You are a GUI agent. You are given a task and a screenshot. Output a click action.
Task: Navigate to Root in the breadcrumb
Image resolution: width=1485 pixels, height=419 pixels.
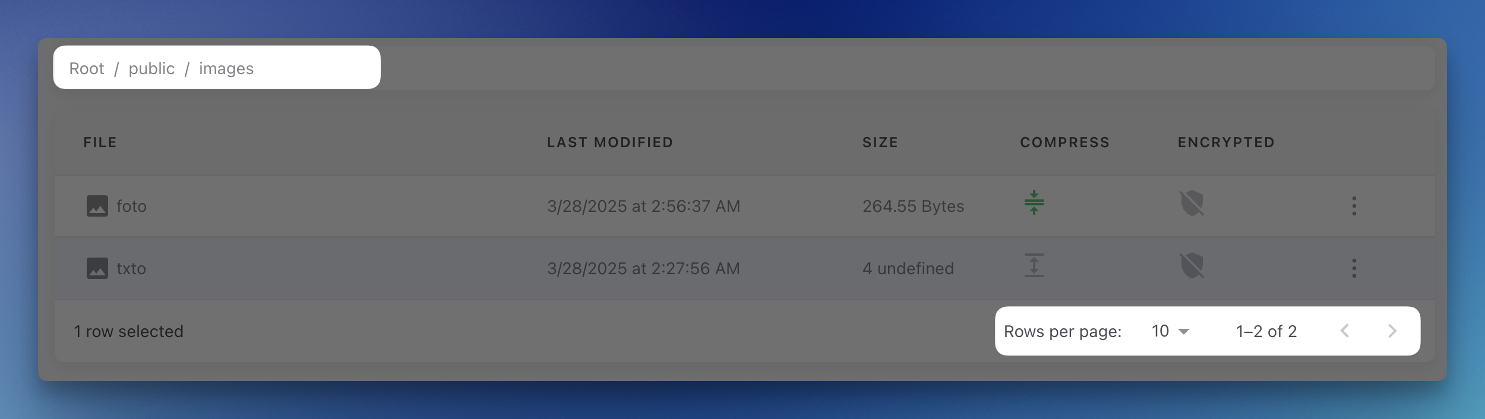point(87,69)
